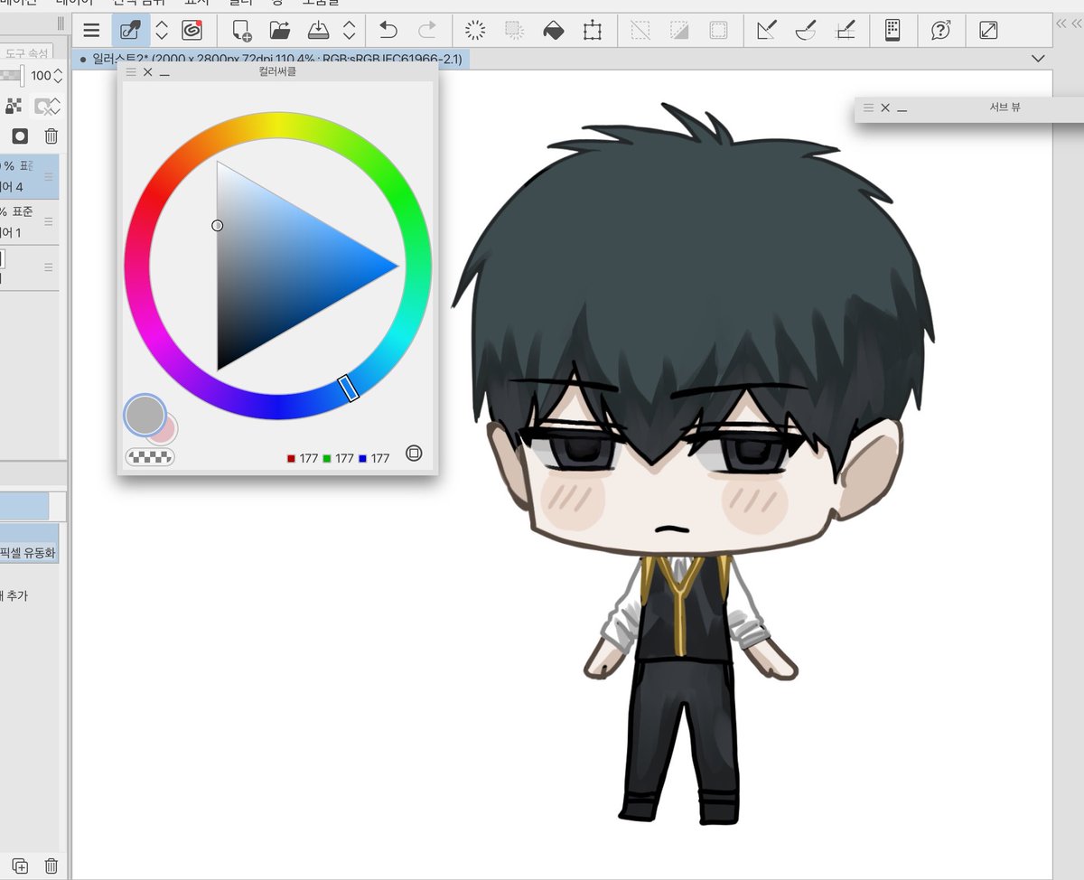Open a file using the folder icon
The height and width of the screenshot is (880, 1084).
280,31
